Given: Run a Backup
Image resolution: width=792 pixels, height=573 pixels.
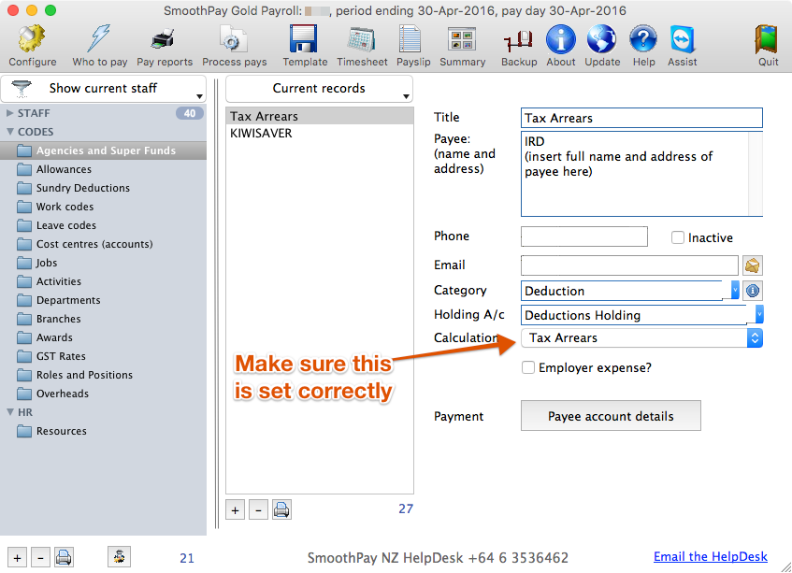Looking at the screenshot, I should click(x=519, y=46).
